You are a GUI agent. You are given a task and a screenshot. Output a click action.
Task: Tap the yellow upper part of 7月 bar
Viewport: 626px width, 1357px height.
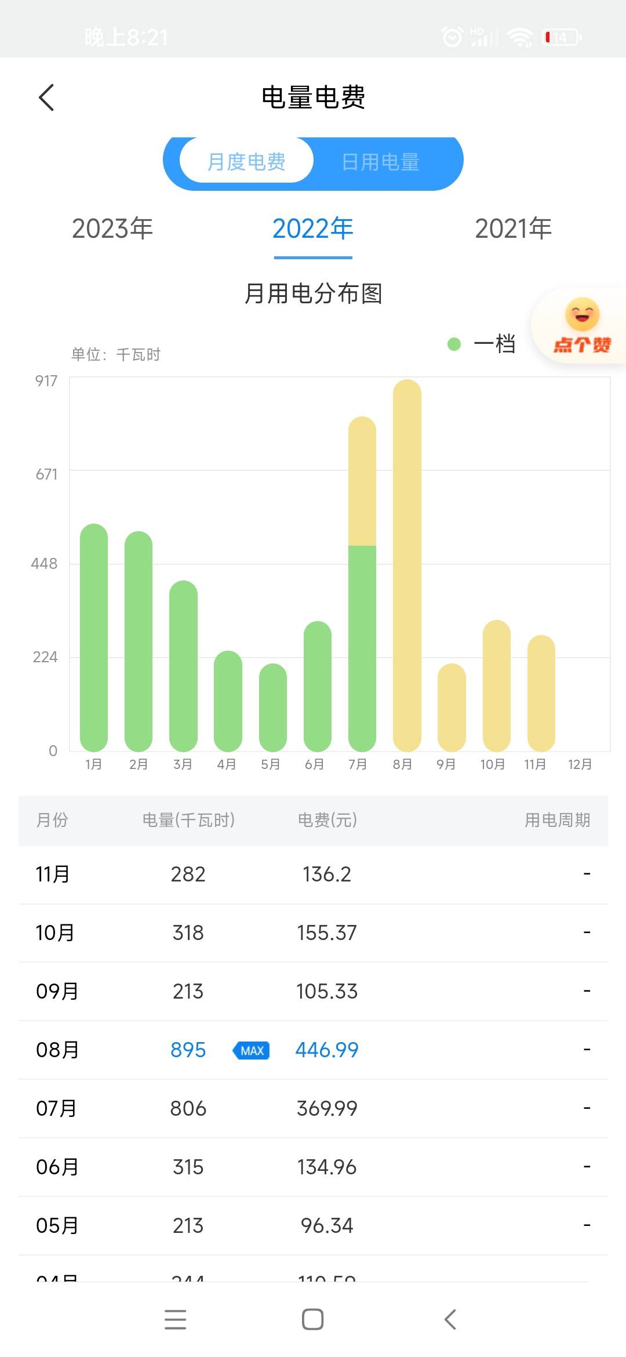click(362, 481)
